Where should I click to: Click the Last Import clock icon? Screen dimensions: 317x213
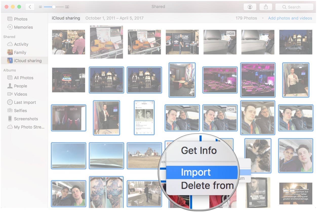pyautogui.click(x=10, y=102)
